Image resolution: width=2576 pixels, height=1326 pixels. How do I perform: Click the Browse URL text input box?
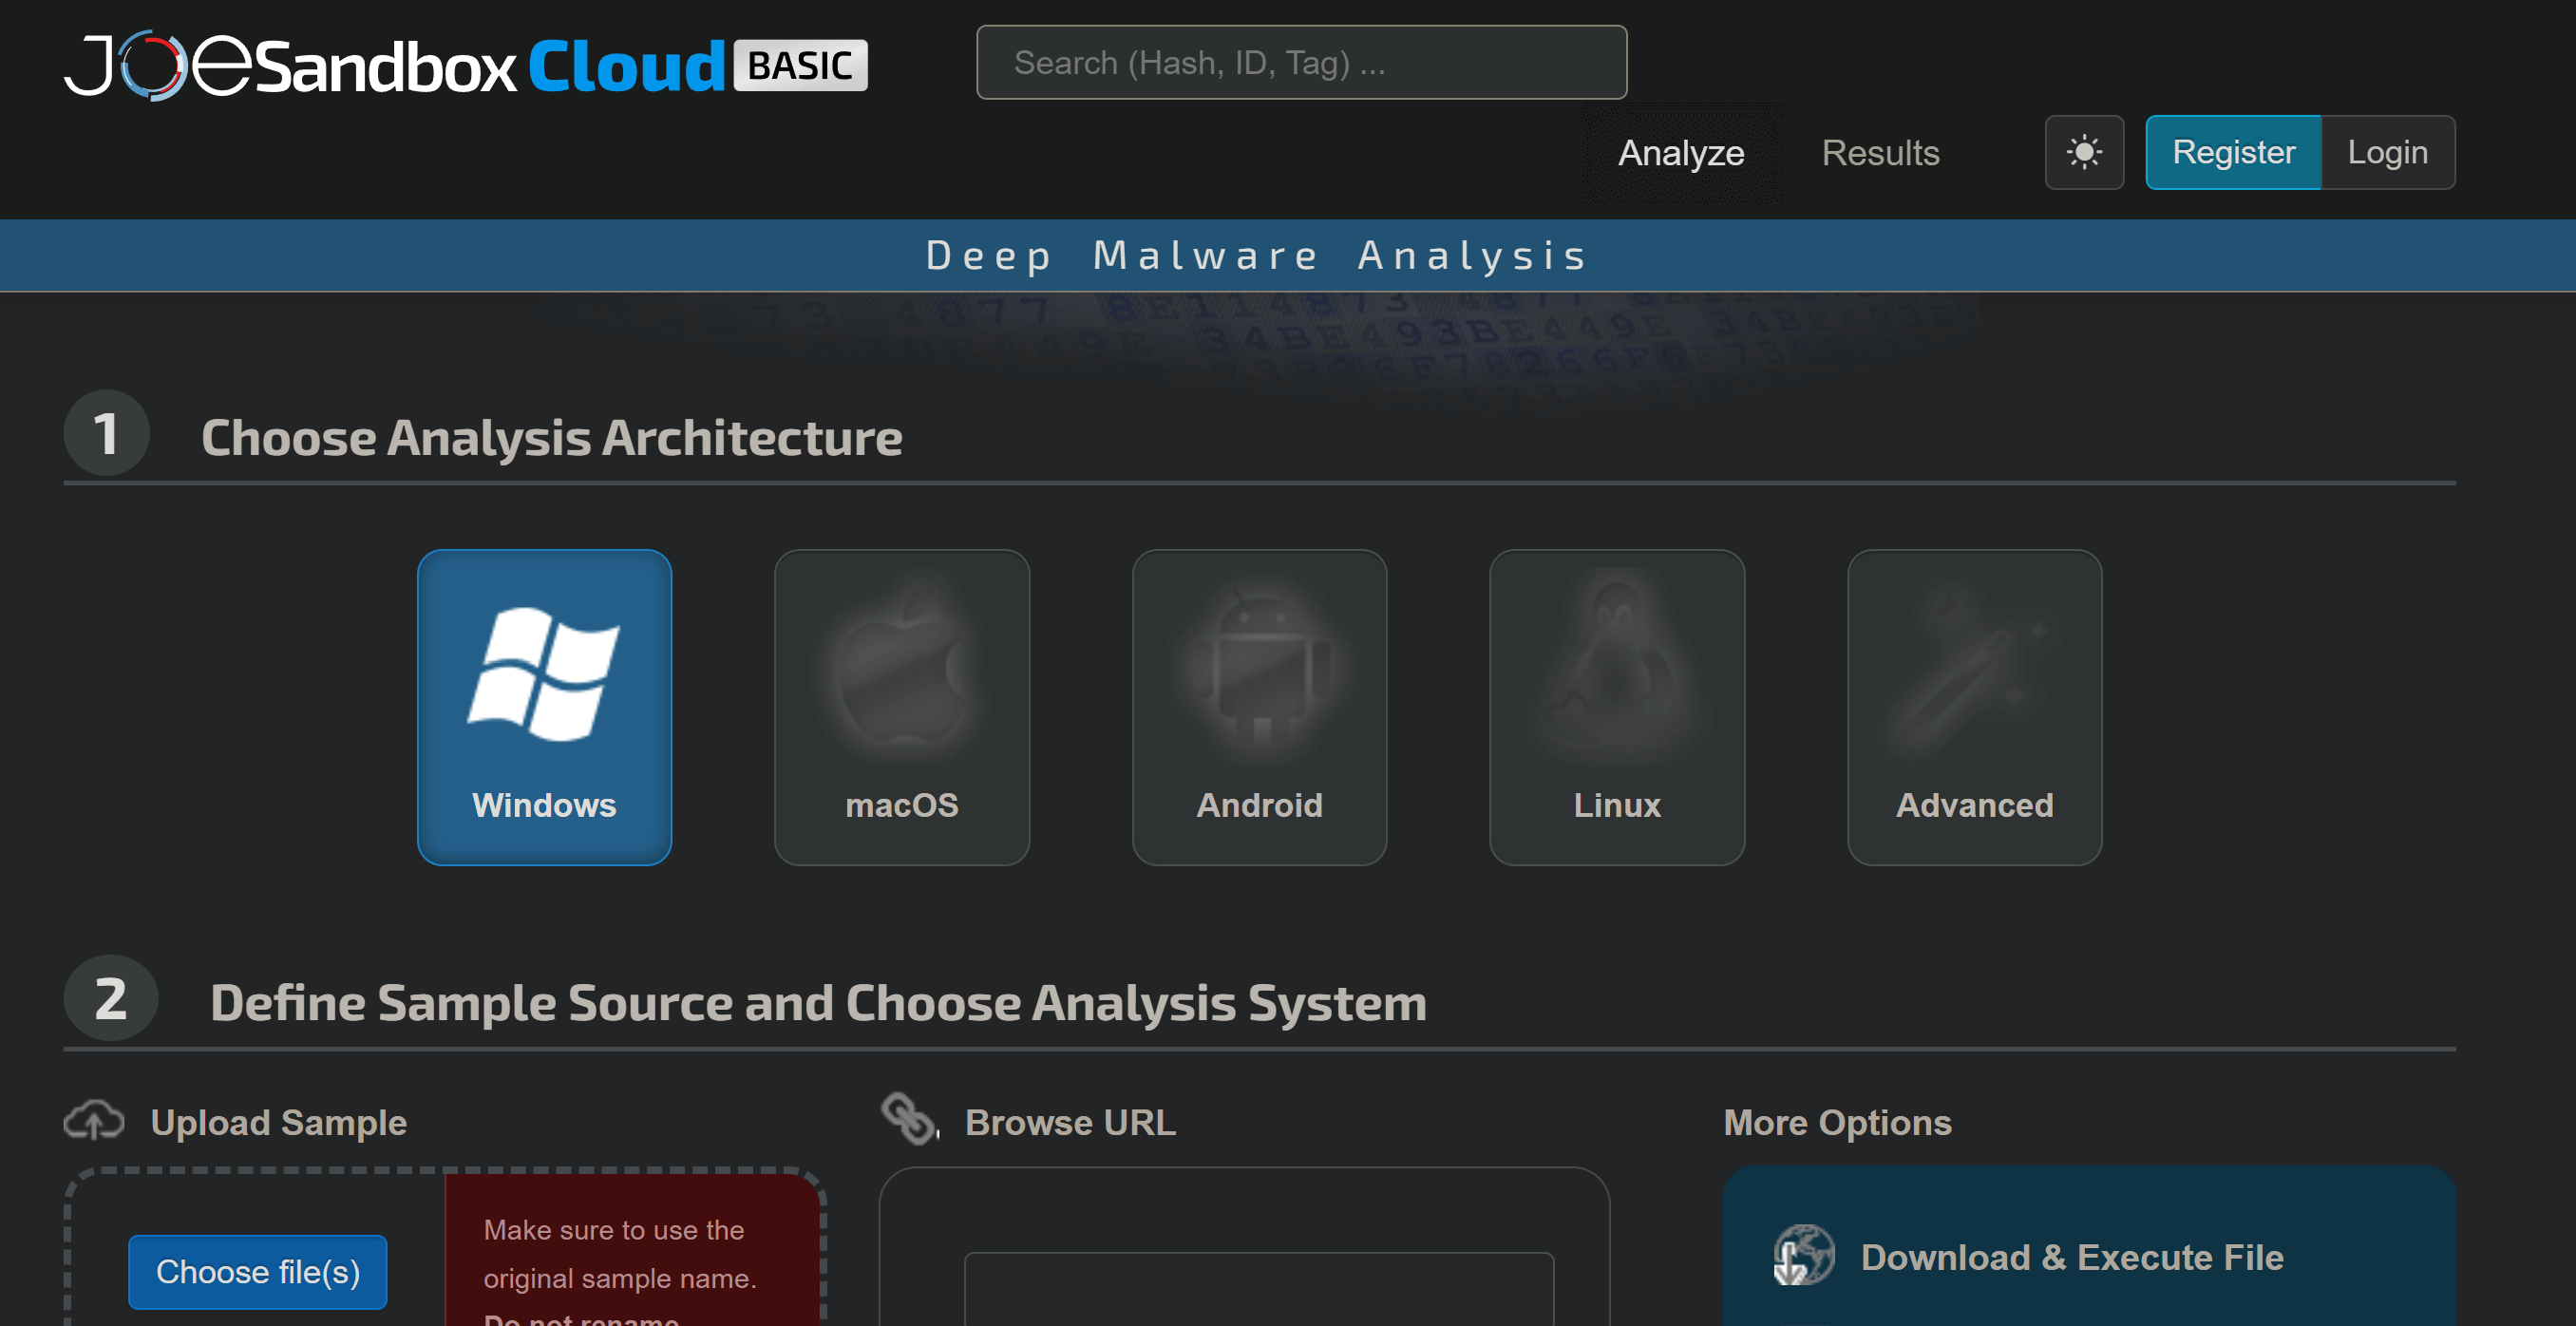tap(1259, 1289)
